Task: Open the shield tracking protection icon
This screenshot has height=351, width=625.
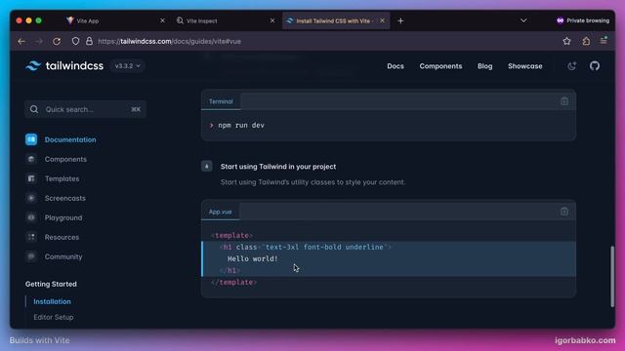Action: click(75, 41)
